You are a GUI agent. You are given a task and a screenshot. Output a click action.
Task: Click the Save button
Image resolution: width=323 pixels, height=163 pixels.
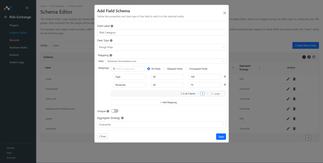[221, 137]
